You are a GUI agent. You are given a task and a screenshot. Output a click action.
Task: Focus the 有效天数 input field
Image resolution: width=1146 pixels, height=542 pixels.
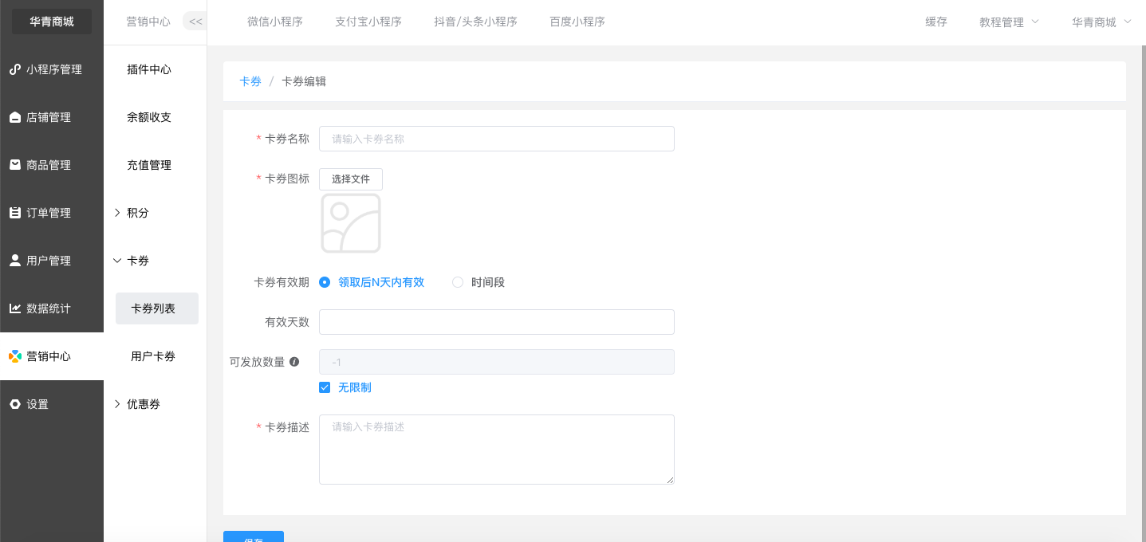pos(497,322)
